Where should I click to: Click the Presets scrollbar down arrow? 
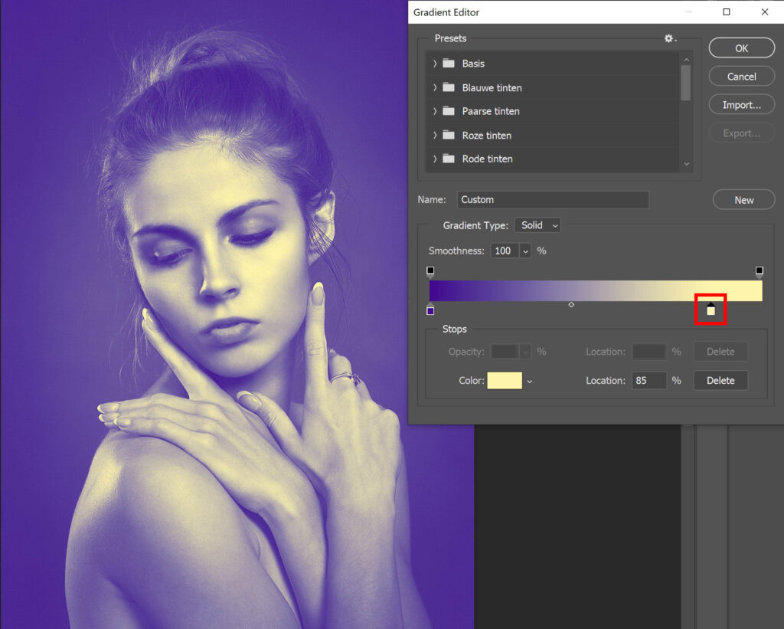pyautogui.click(x=686, y=164)
